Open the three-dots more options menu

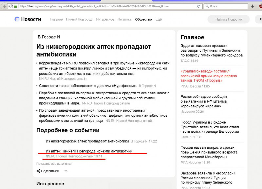click(x=65, y=171)
